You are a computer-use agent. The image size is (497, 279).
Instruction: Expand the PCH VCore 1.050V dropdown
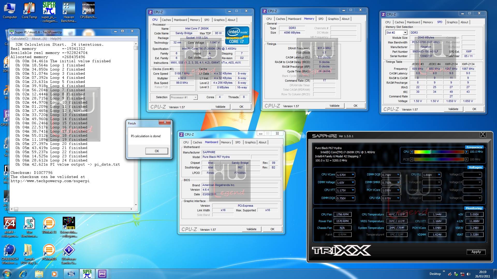click(398, 190)
